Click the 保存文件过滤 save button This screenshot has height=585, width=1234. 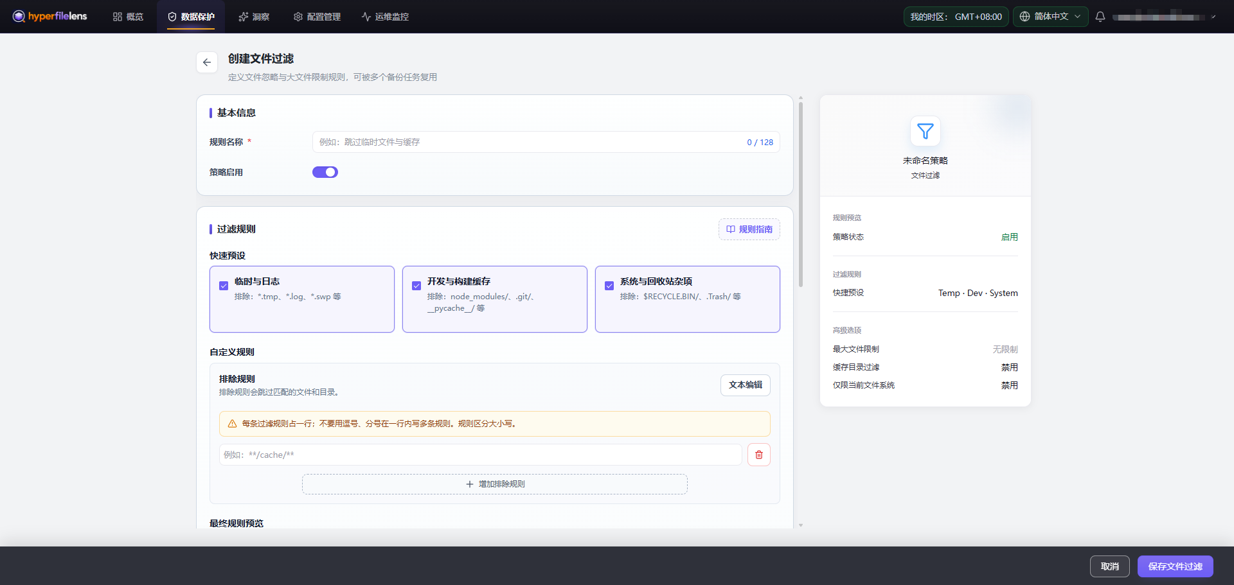[1176, 566]
